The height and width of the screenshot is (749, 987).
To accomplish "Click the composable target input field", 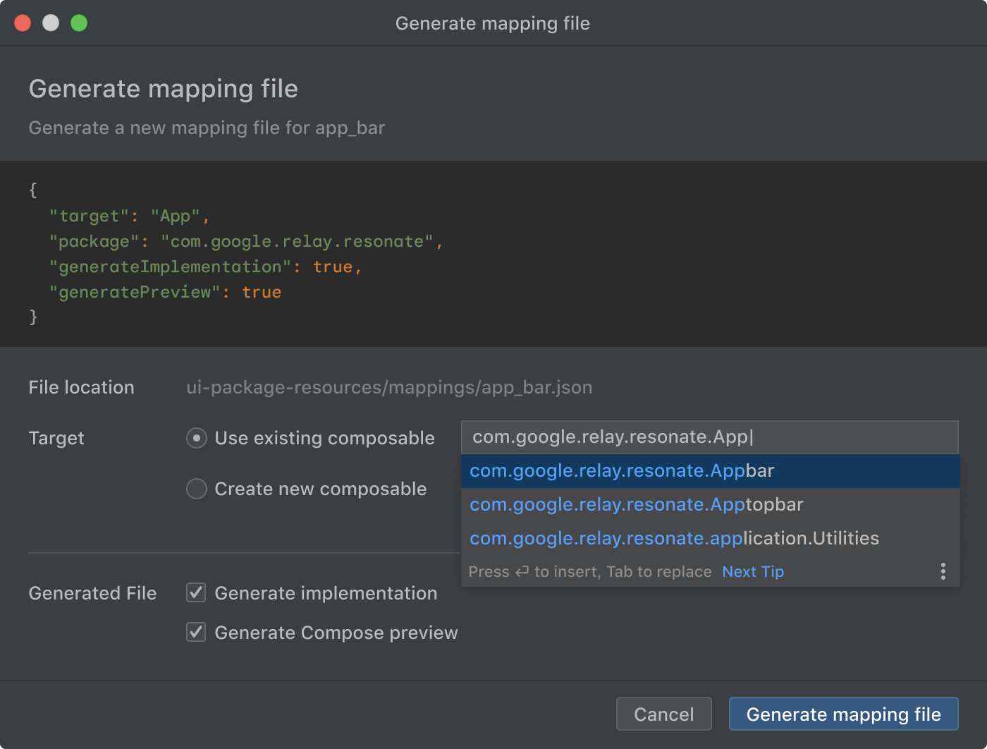I will (x=710, y=437).
